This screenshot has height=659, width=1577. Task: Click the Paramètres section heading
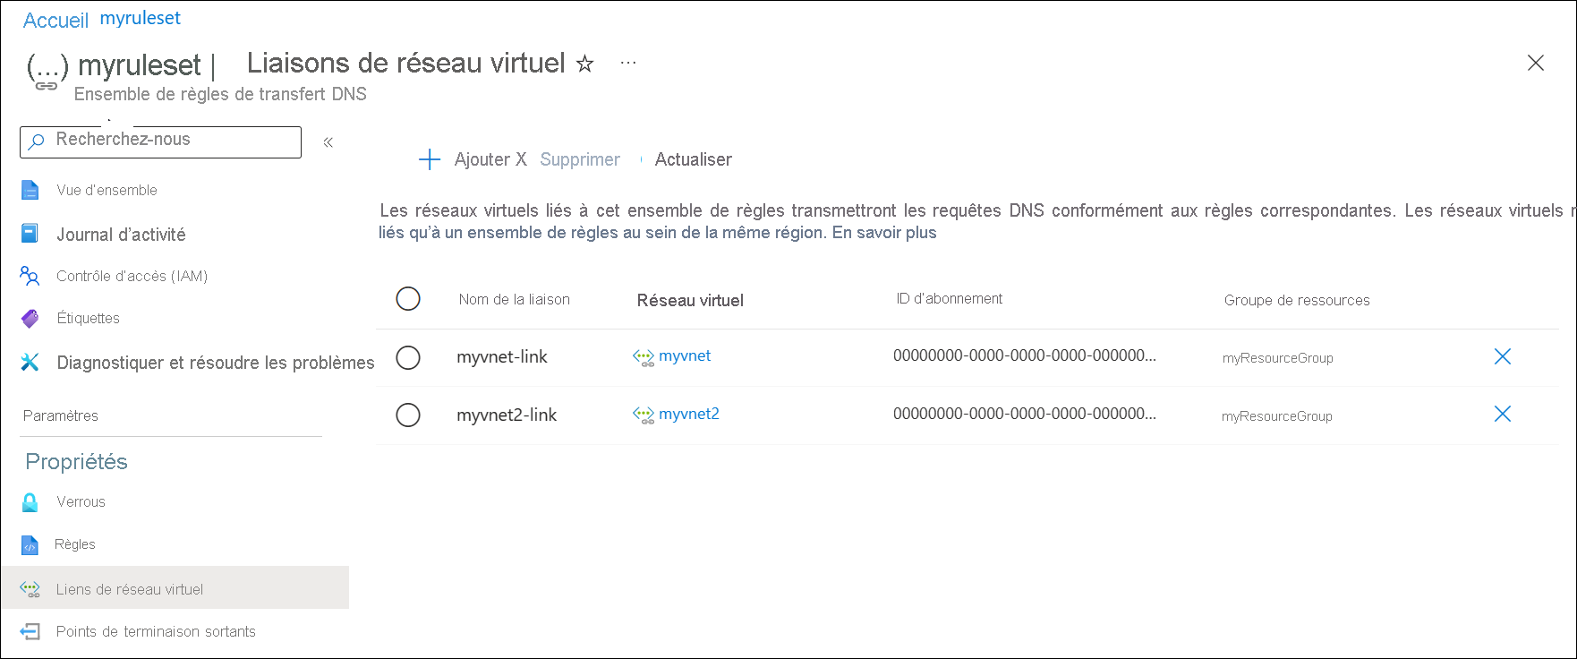[x=61, y=415]
